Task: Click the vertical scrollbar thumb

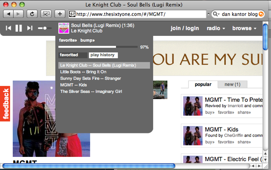Action: 265,37
